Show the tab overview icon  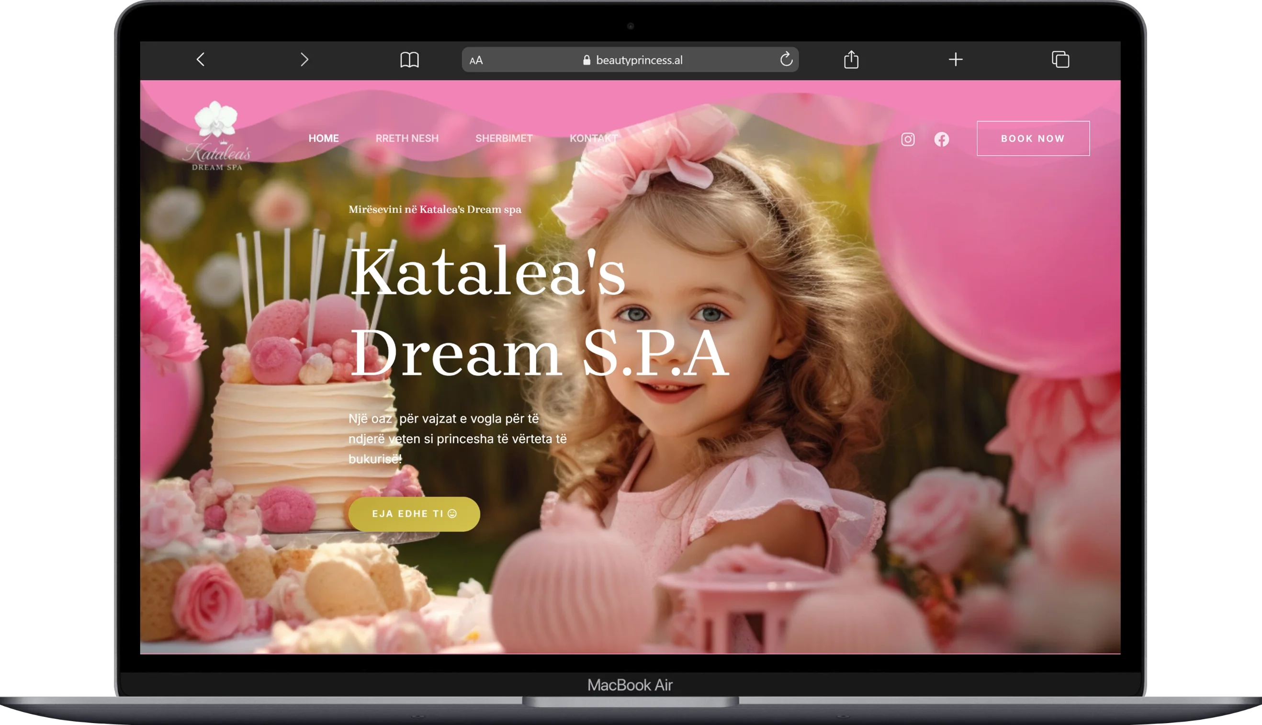pyautogui.click(x=1060, y=59)
